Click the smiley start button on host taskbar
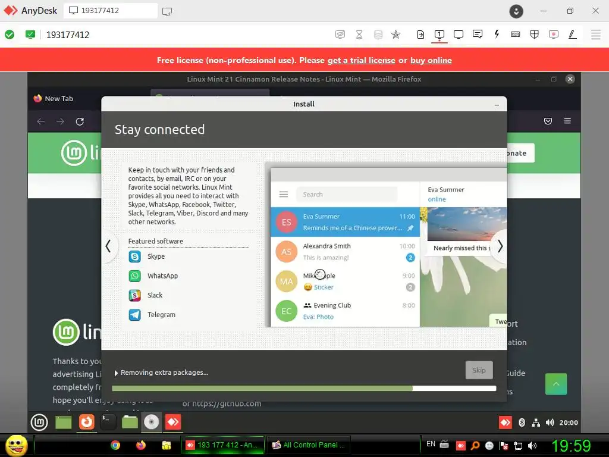The height and width of the screenshot is (457, 609). click(x=16, y=445)
